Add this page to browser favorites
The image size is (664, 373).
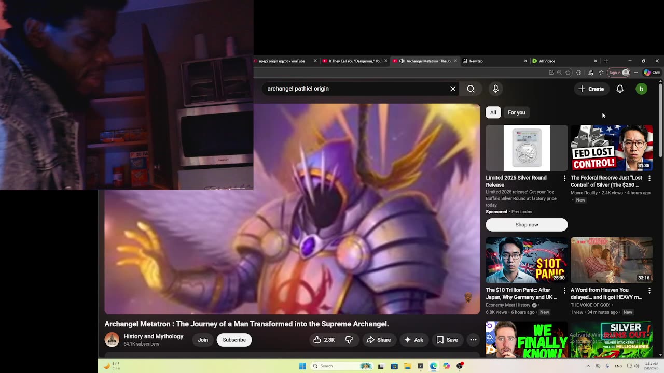[568, 73]
